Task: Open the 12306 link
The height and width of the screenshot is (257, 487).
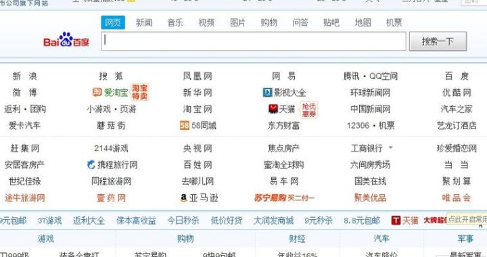Action: coord(358,125)
